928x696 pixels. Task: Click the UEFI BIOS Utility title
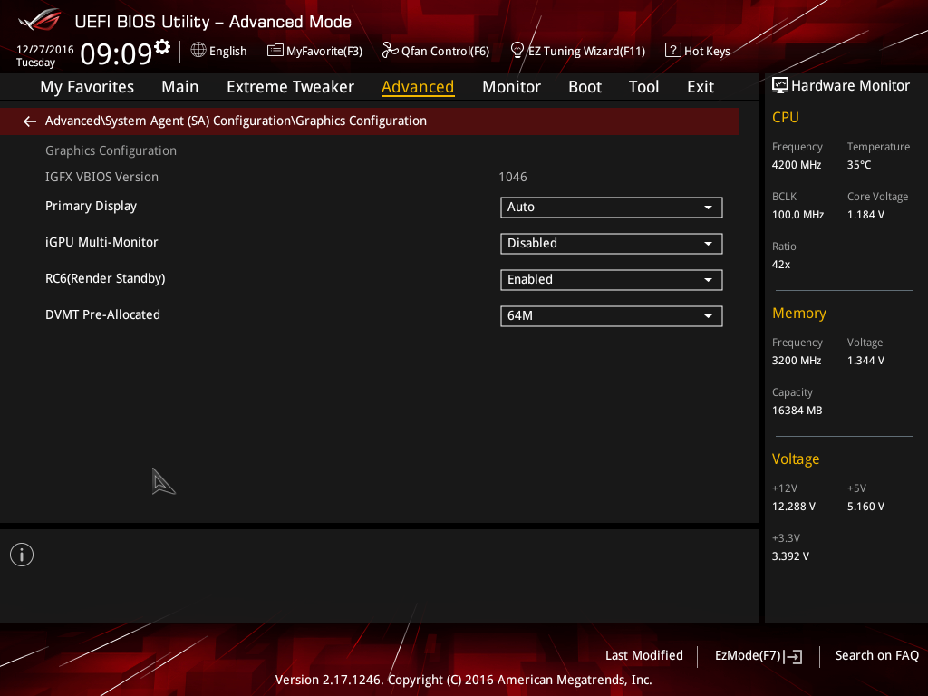tap(213, 22)
